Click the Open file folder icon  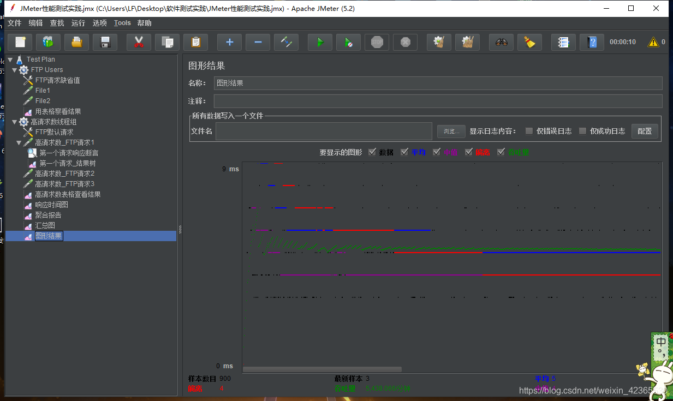coord(77,42)
